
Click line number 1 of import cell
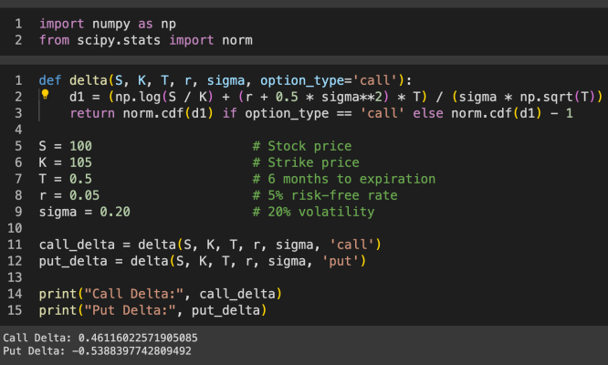(x=18, y=24)
